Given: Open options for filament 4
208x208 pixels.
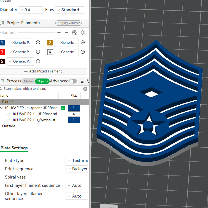Looking at the screenshot, I should tap(83, 52).
